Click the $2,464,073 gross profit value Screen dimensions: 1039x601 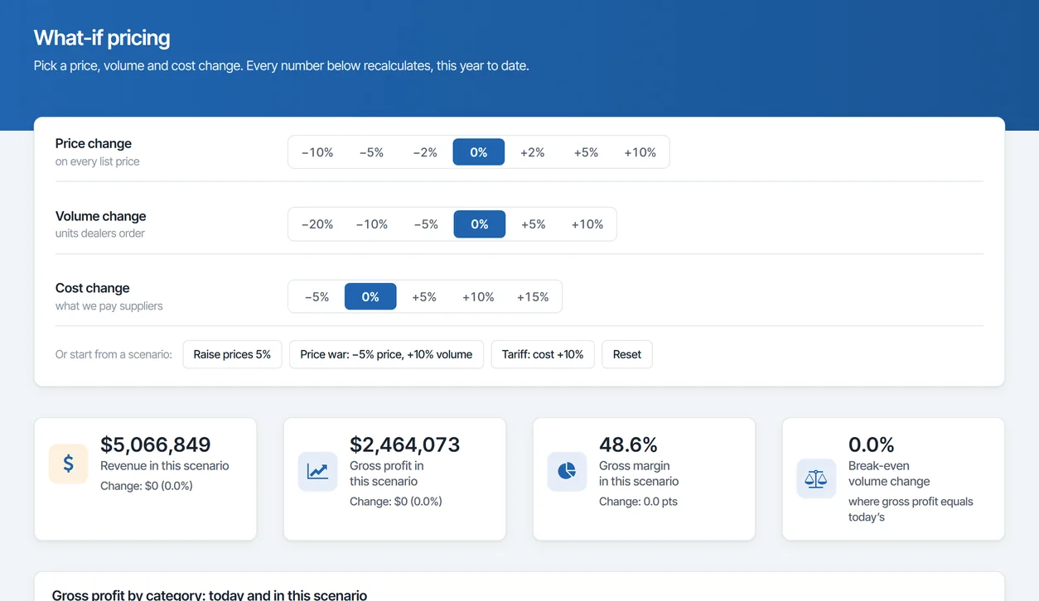(x=405, y=445)
